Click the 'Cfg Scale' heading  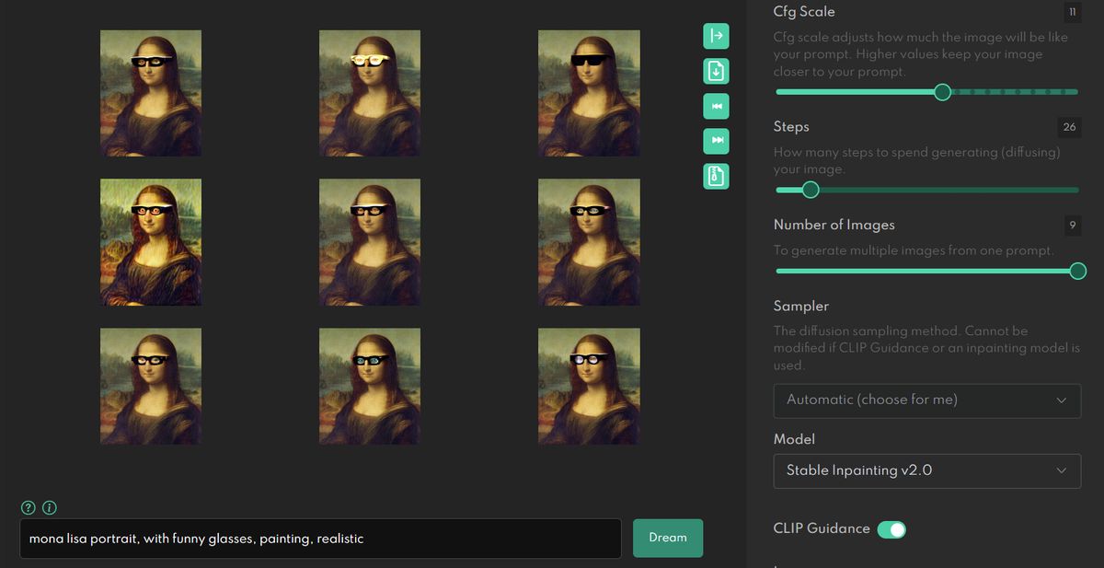click(804, 12)
